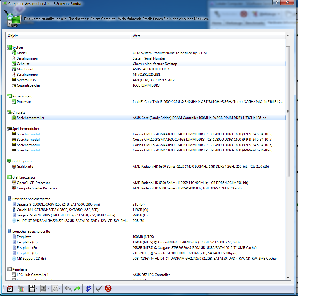328x297 pixels.
Task: Select the Mainboard row icon
Action: click(14, 69)
